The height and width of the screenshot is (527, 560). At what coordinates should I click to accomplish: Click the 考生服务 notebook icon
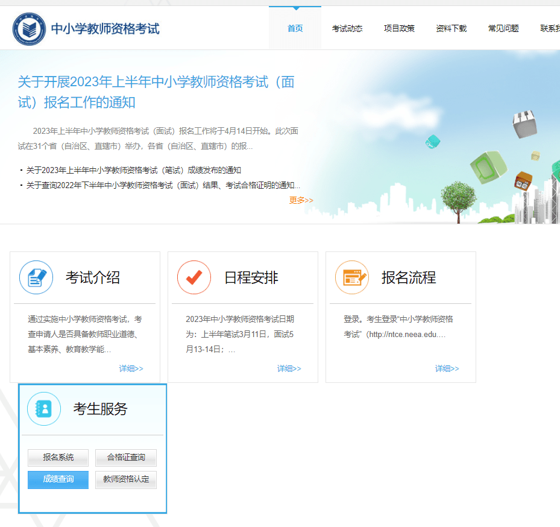pyautogui.click(x=44, y=409)
